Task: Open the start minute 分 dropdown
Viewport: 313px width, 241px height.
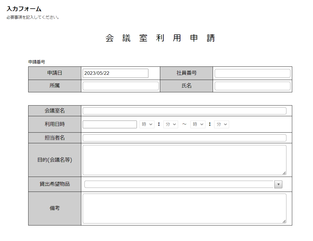Action: pos(171,124)
